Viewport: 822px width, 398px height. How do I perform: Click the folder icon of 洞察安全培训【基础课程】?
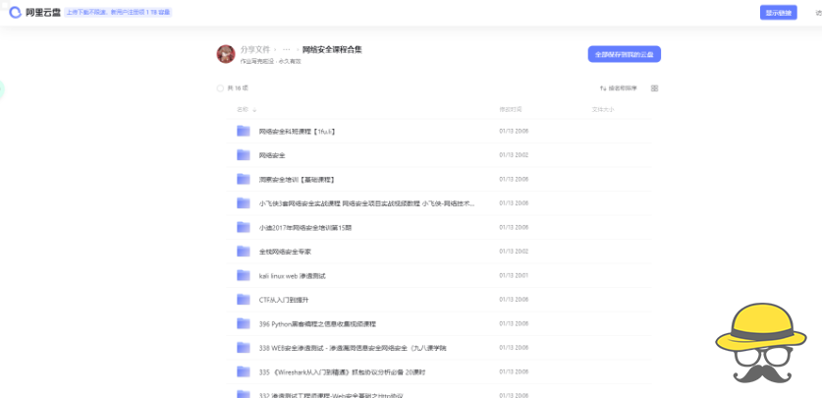(x=244, y=179)
